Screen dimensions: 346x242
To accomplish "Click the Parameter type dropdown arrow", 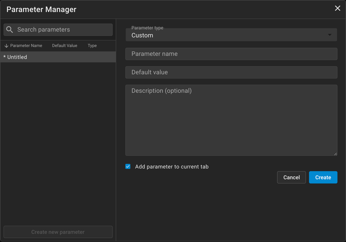I will 329,35.
